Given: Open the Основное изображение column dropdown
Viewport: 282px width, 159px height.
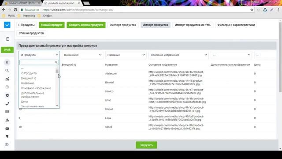Looking at the screenshot, I should coord(178,55).
